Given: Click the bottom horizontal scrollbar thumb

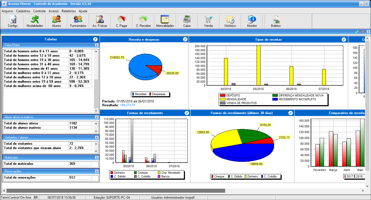Looking at the screenshot, I should [x=116, y=191].
